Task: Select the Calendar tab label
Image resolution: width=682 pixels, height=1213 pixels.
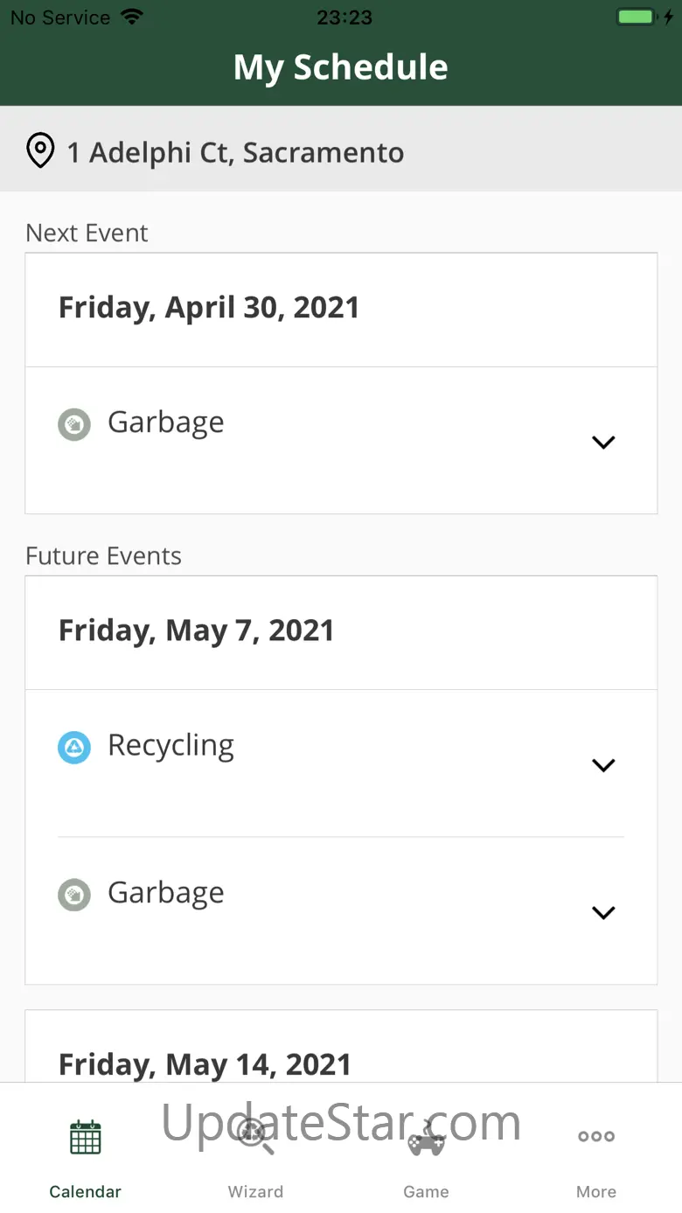Action: point(86,1191)
